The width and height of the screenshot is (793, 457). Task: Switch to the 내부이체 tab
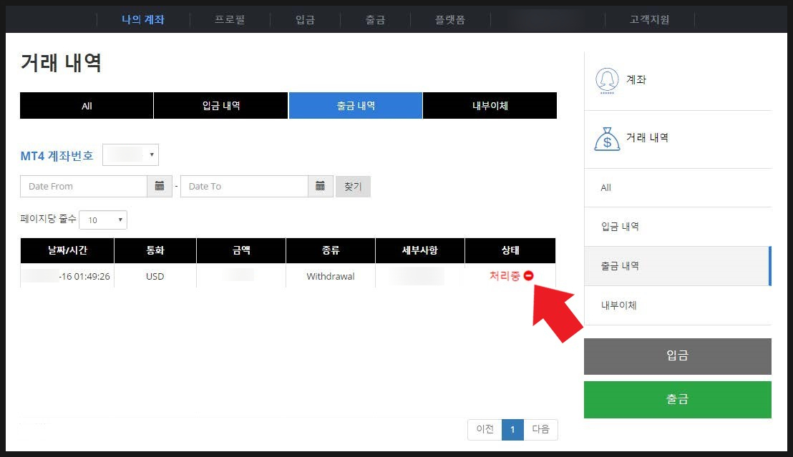(x=490, y=106)
